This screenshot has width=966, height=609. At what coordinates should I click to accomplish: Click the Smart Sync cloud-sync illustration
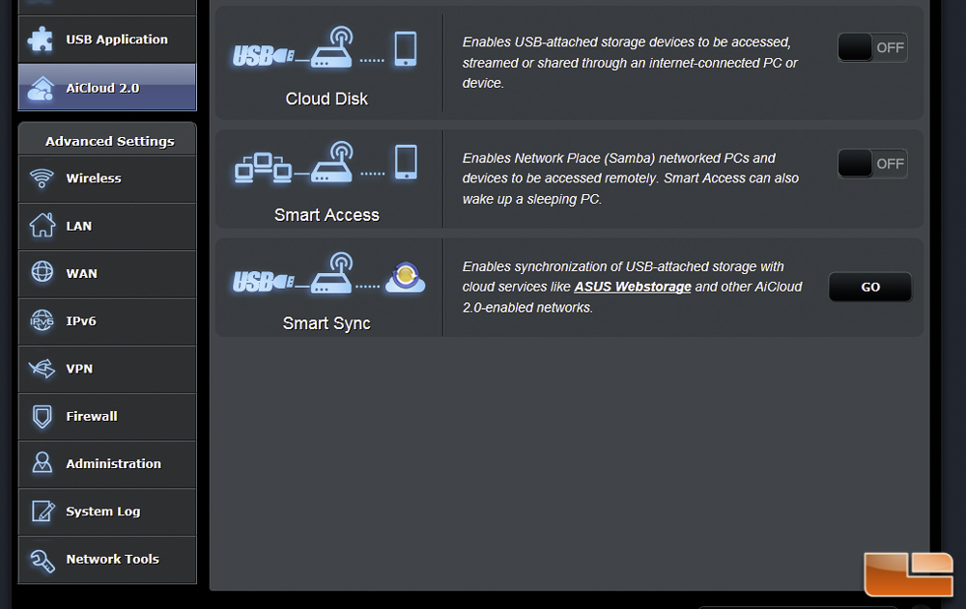point(328,273)
